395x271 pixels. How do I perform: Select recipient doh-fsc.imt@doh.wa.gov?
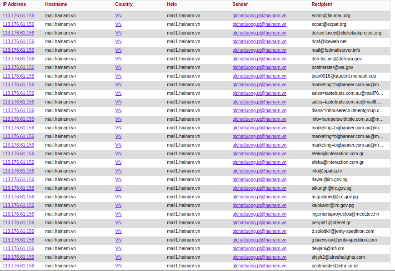coord(336,59)
